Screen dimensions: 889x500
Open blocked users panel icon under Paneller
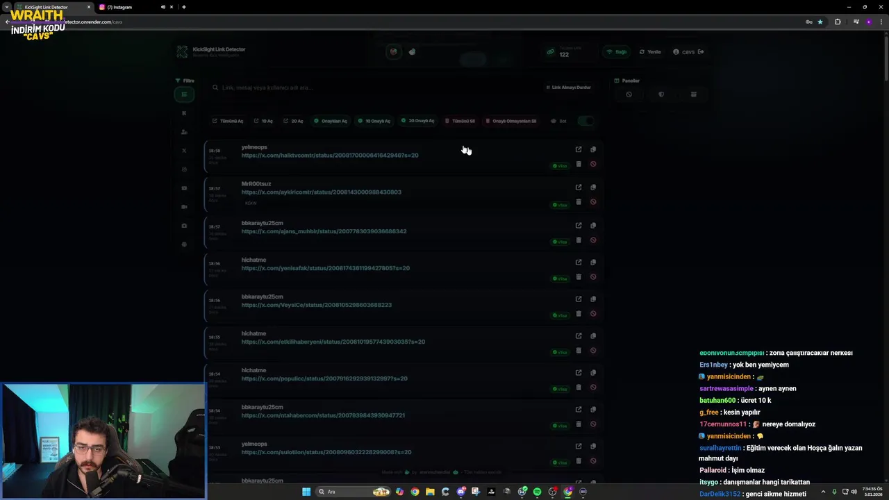pos(629,94)
